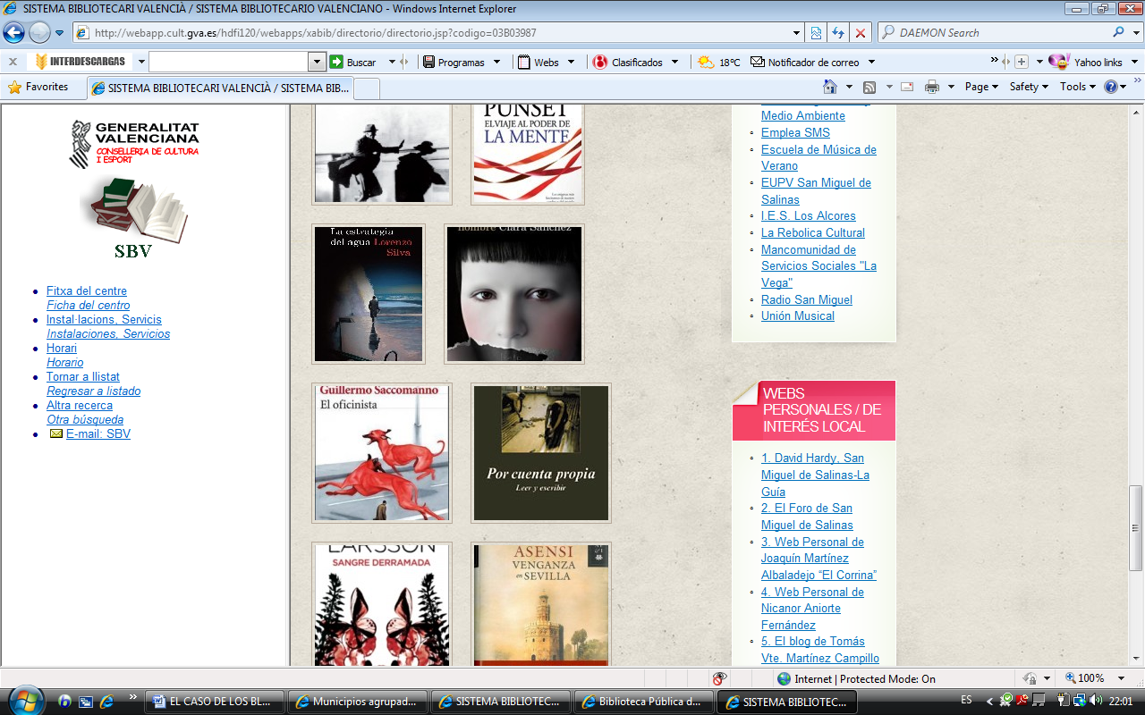Viewport: 1145px width, 715px height.
Task: Open the zoom level dropdown arrow
Action: click(1122, 679)
